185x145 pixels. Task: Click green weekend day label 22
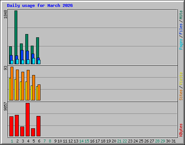click(125, 141)
